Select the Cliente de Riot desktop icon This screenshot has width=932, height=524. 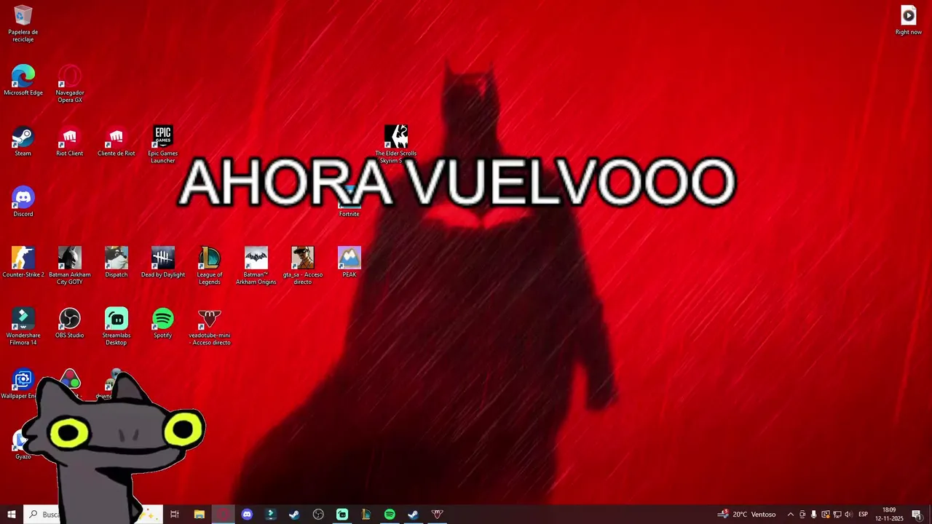(x=116, y=141)
